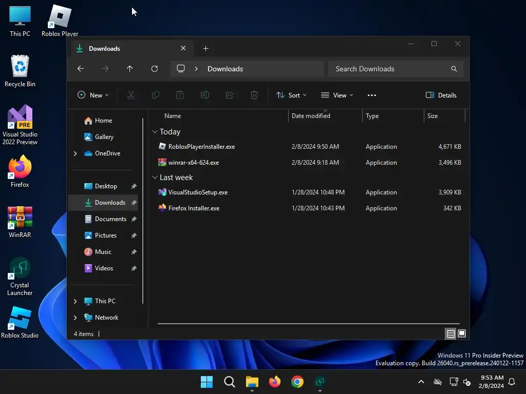This screenshot has height=394, width=526.
Task: Select the This PC desktop icon
Action: pyautogui.click(x=20, y=21)
